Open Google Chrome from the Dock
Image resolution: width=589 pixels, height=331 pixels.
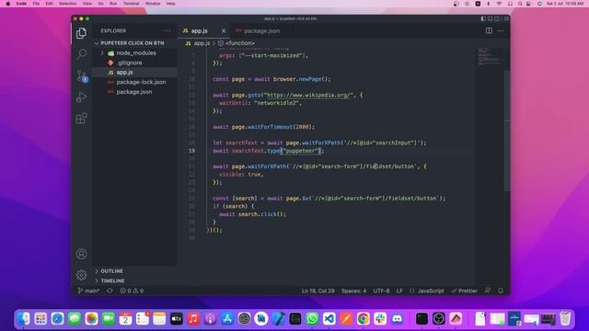[363, 319]
